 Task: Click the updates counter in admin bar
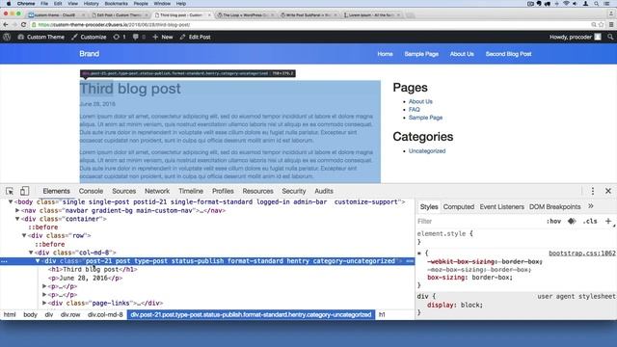coord(120,37)
